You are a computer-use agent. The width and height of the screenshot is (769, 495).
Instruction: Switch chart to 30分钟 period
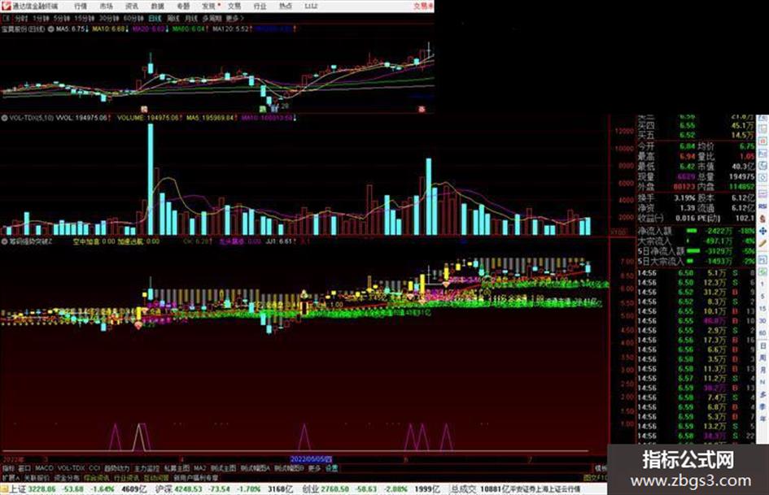pyautogui.click(x=109, y=18)
